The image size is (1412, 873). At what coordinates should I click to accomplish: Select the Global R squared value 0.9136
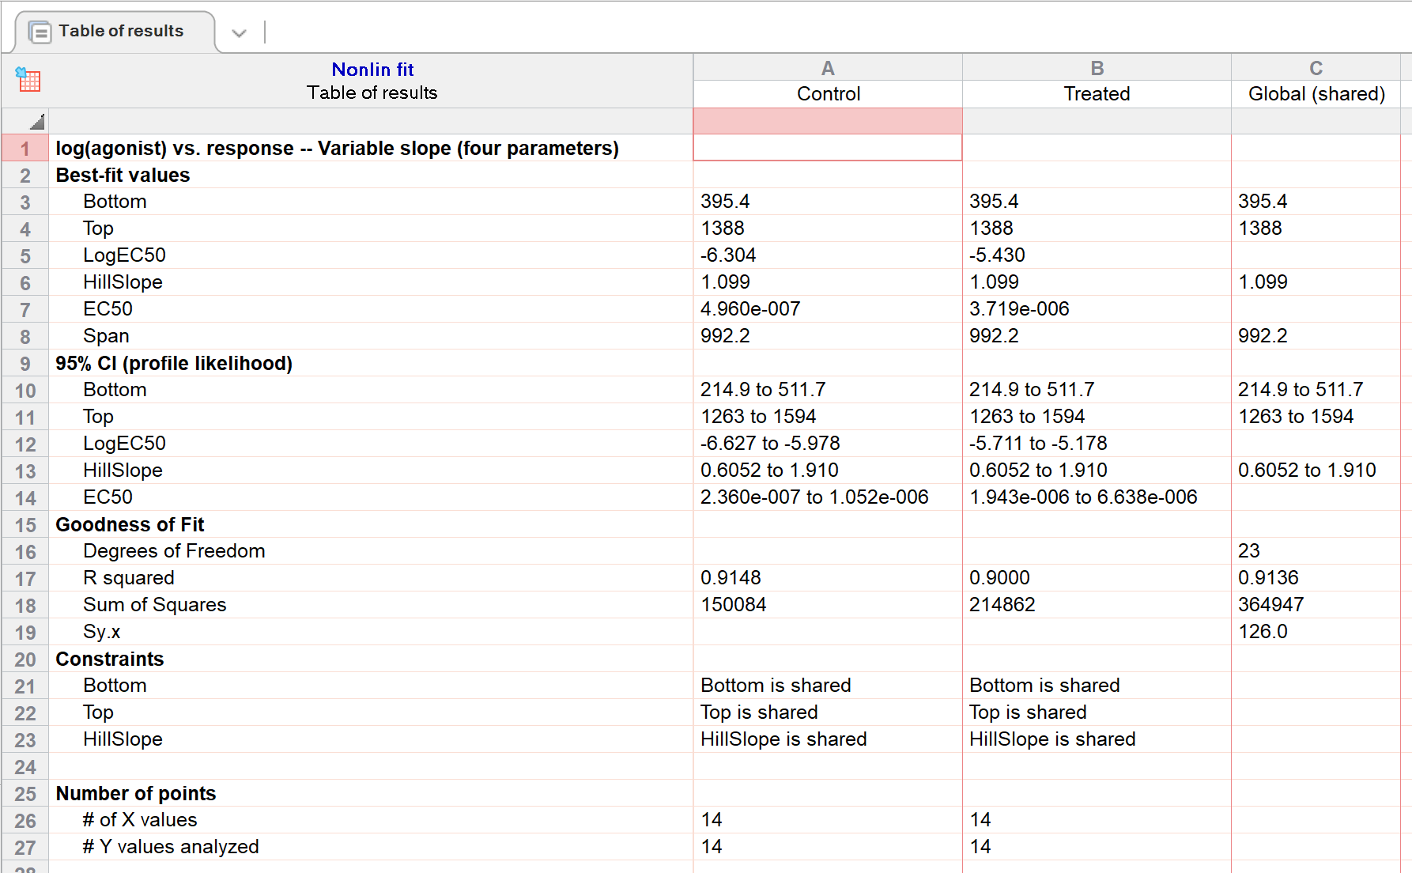1268,578
